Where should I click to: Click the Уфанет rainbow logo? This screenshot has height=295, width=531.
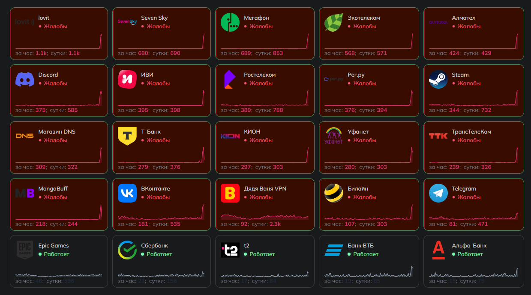334,136
